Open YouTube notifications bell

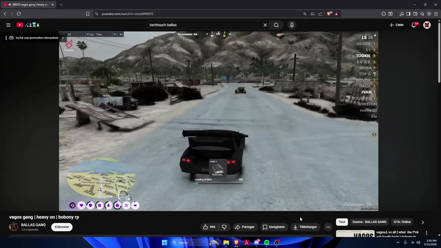[414, 25]
